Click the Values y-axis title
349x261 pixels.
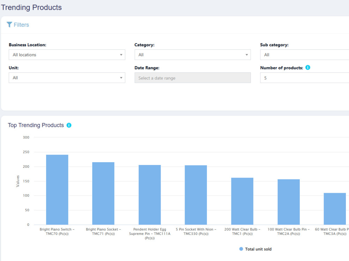(x=18, y=181)
